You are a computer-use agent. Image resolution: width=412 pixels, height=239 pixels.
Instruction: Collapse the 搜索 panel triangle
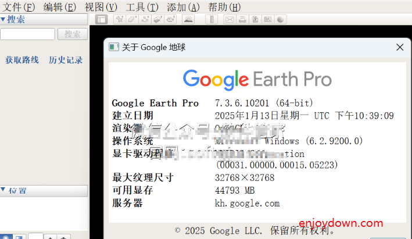click(x=3, y=19)
